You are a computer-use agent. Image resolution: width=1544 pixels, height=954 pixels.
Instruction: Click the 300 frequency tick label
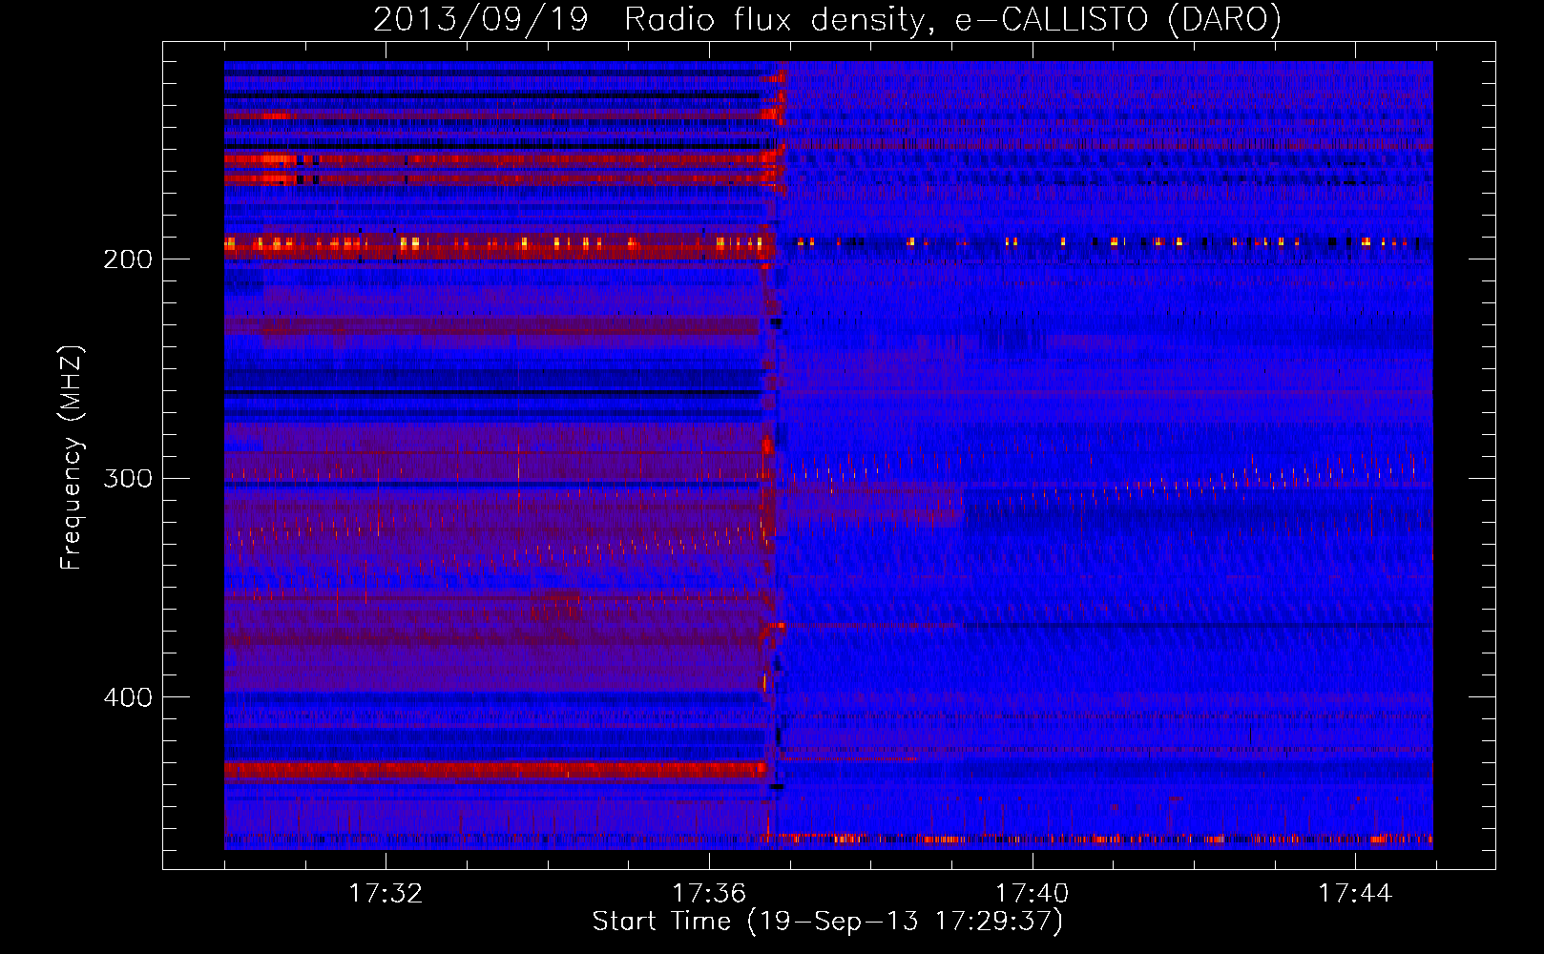click(128, 478)
